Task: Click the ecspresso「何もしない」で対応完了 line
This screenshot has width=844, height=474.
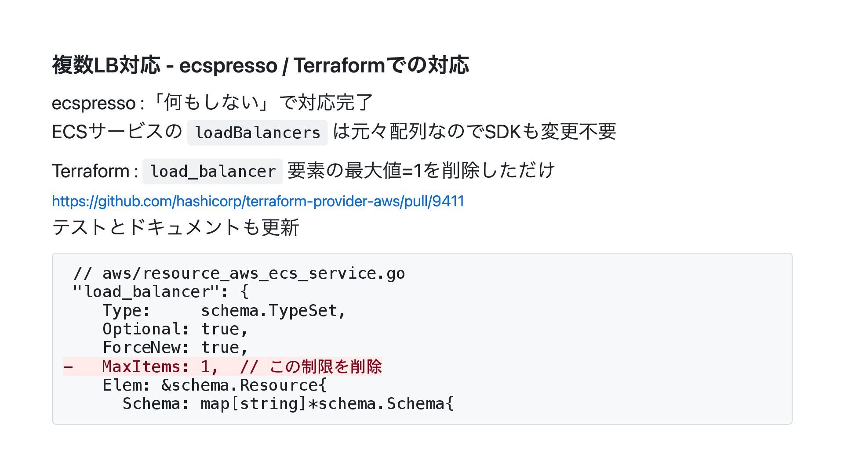Action: click(212, 103)
